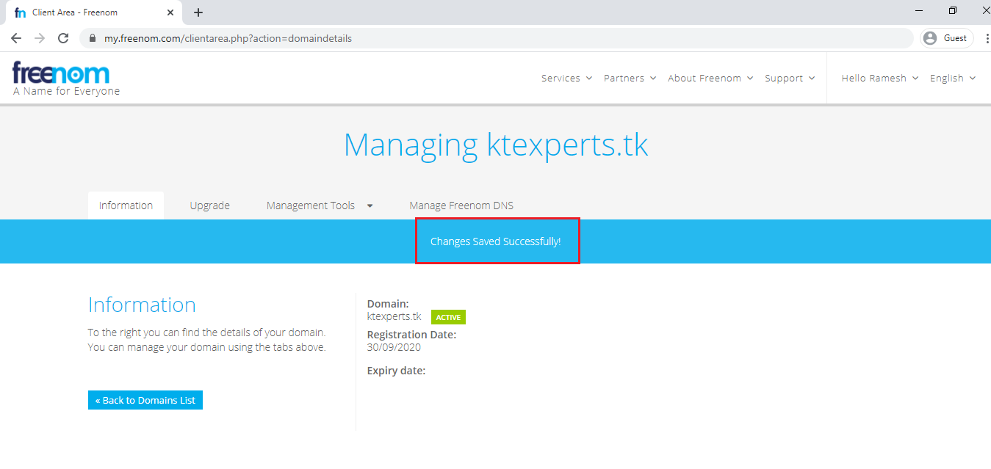This screenshot has width=991, height=469.
Task: Go forward in browser history
Action: (x=40, y=38)
